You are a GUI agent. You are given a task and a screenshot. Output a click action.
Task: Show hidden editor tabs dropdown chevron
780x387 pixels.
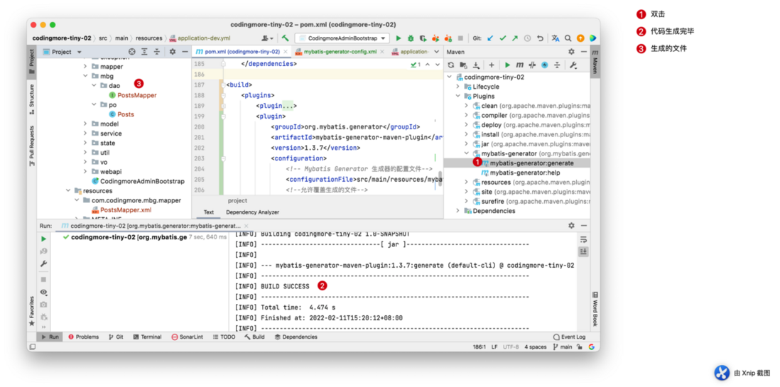click(x=437, y=52)
